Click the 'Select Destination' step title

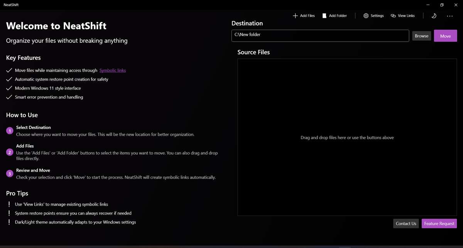pyautogui.click(x=34, y=127)
